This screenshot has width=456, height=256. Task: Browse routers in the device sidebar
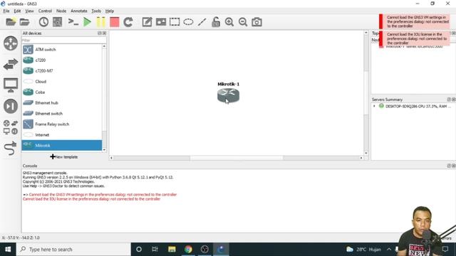pos(11,43)
